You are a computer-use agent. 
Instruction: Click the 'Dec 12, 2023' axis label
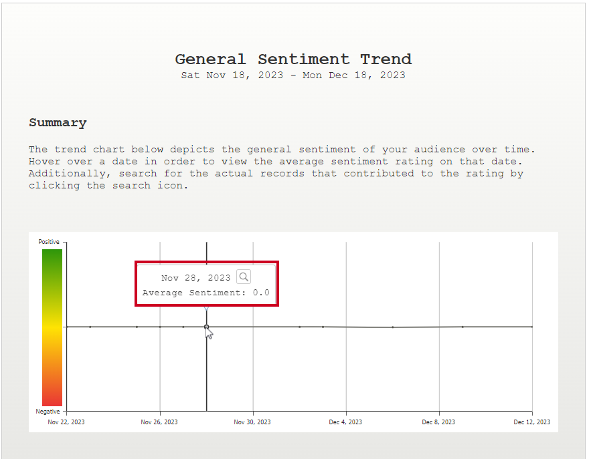pos(532,422)
